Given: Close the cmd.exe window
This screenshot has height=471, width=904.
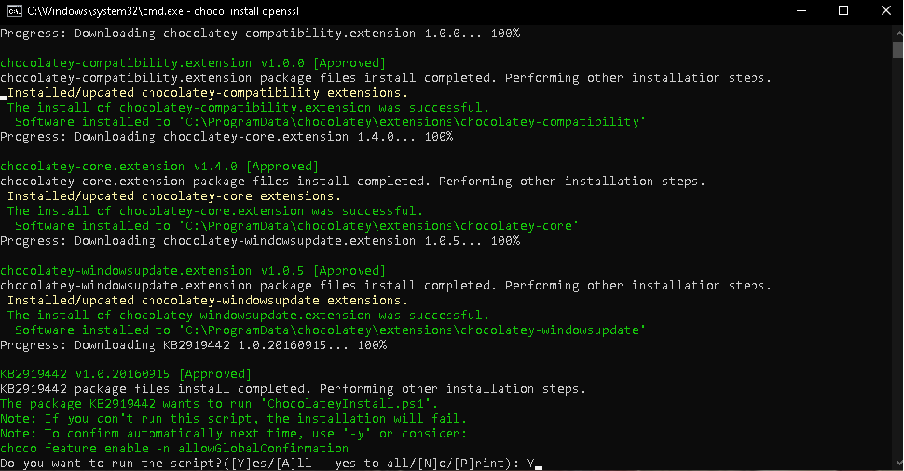Looking at the screenshot, I should [886, 11].
